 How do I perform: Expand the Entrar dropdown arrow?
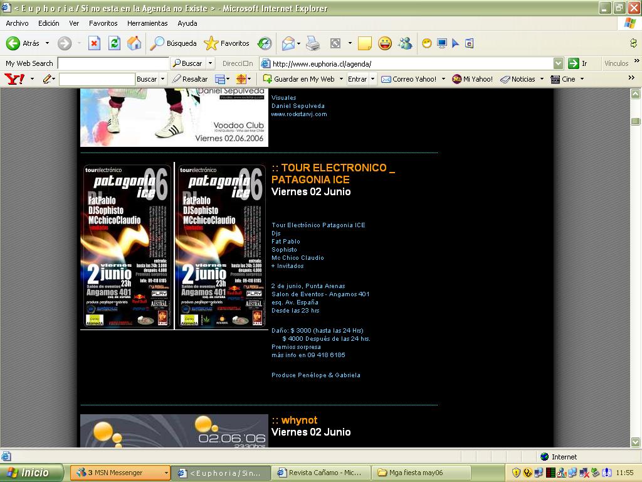pyautogui.click(x=372, y=79)
